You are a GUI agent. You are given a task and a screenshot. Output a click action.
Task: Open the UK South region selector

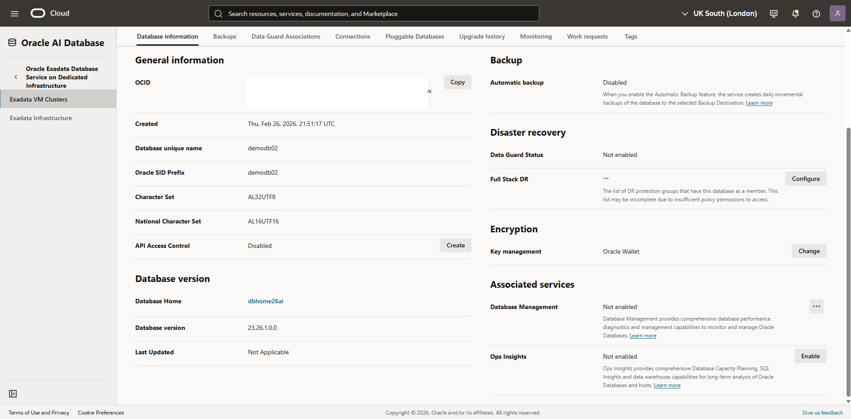tap(719, 13)
